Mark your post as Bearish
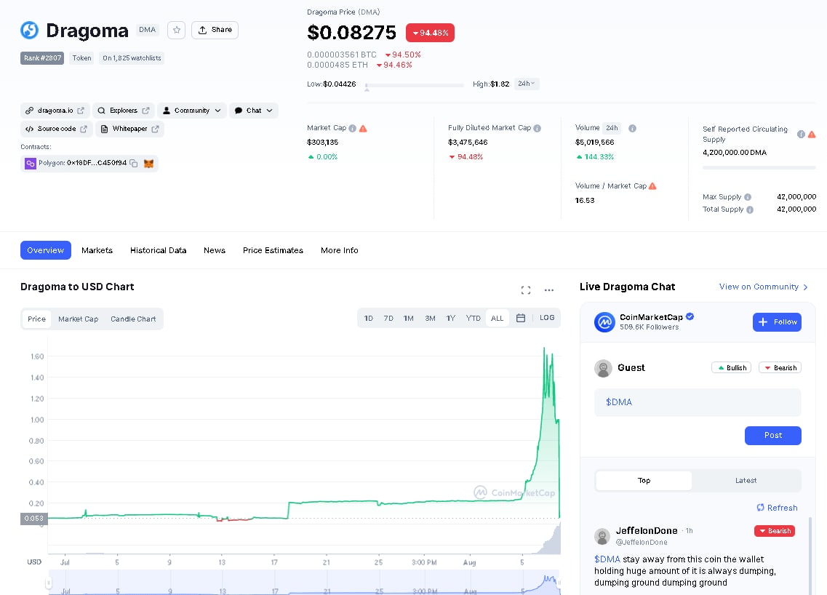The height and width of the screenshot is (595, 827). (780, 367)
